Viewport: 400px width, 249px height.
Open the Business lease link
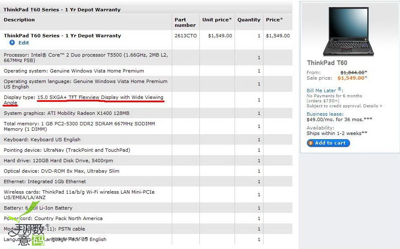(x=325, y=114)
